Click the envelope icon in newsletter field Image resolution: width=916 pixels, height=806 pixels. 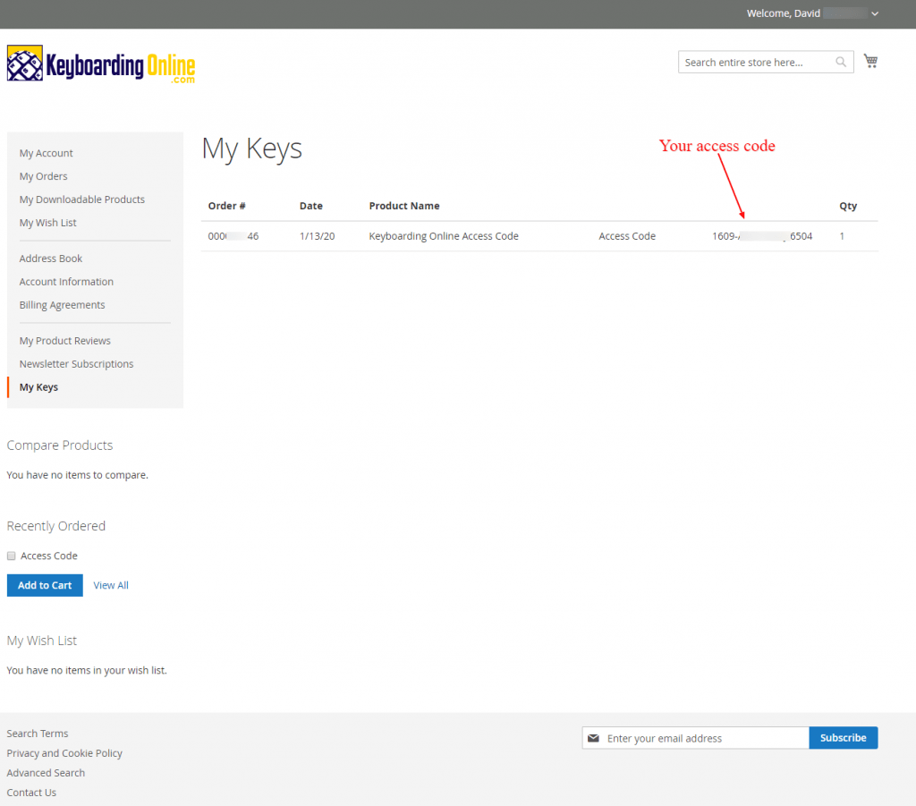click(594, 738)
